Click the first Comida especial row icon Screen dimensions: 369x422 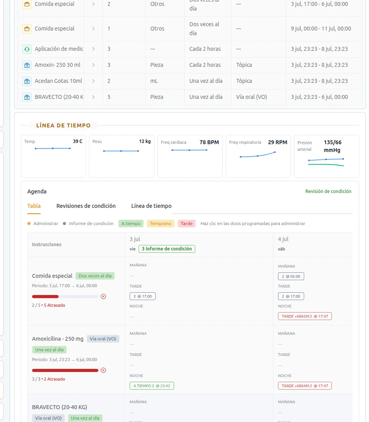(27, 4)
